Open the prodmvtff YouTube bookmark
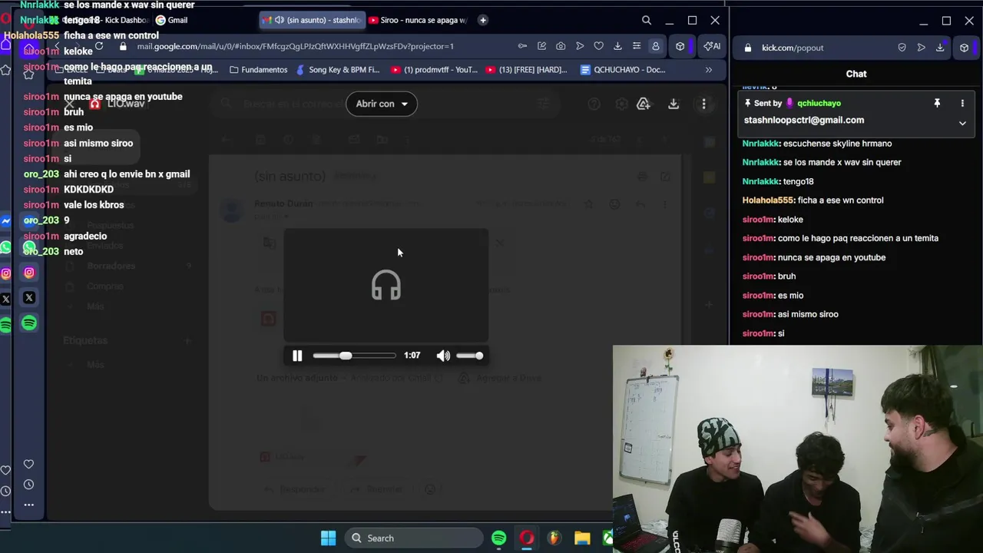The width and height of the screenshot is (983, 553). (x=434, y=69)
